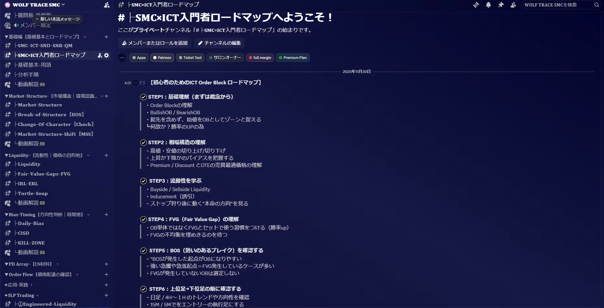The image size is (604, 308).
Task: Open Turtle-Soup channel
Action: (x=57, y=193)
